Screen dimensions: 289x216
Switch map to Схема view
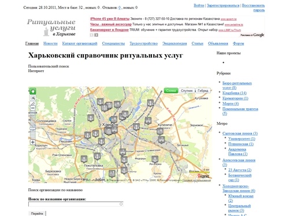(x=171, y=90)
